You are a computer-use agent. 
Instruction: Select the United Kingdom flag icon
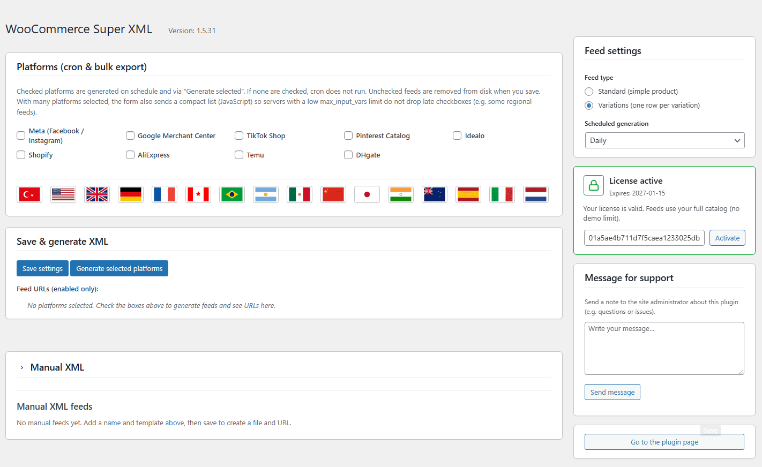[97, 194]
